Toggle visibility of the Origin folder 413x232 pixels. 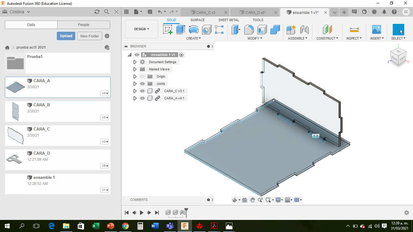[142, 76]
